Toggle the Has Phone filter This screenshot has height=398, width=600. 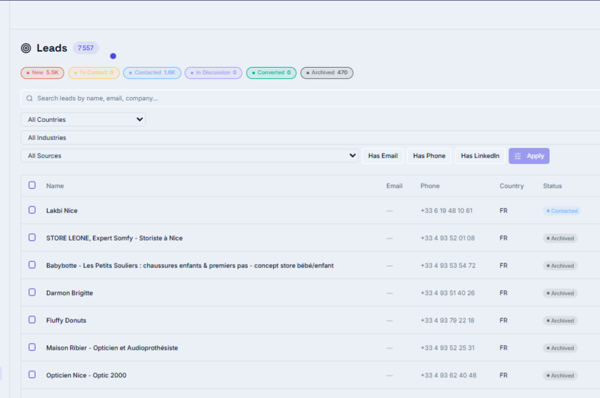[x=429, y=155]
